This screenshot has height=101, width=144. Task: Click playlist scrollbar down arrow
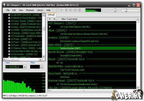[x=138, y=87]
